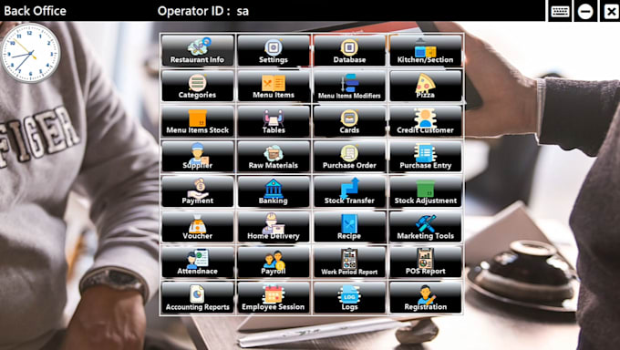Open Menu Items Modifiers
Screen dimensions: 620x350
click(x=349, y=86)
